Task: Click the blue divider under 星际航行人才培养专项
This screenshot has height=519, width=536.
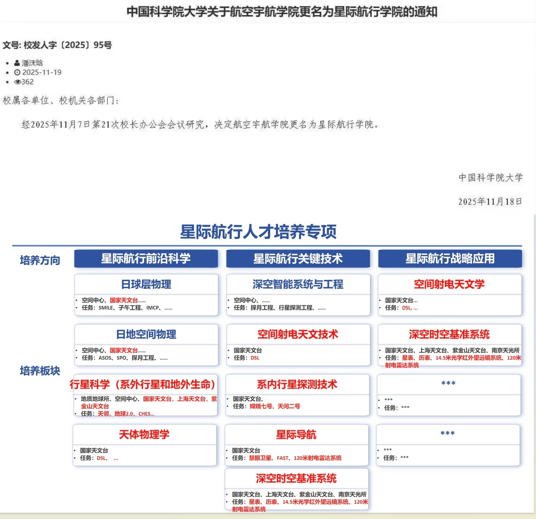Action: (268, 245)
